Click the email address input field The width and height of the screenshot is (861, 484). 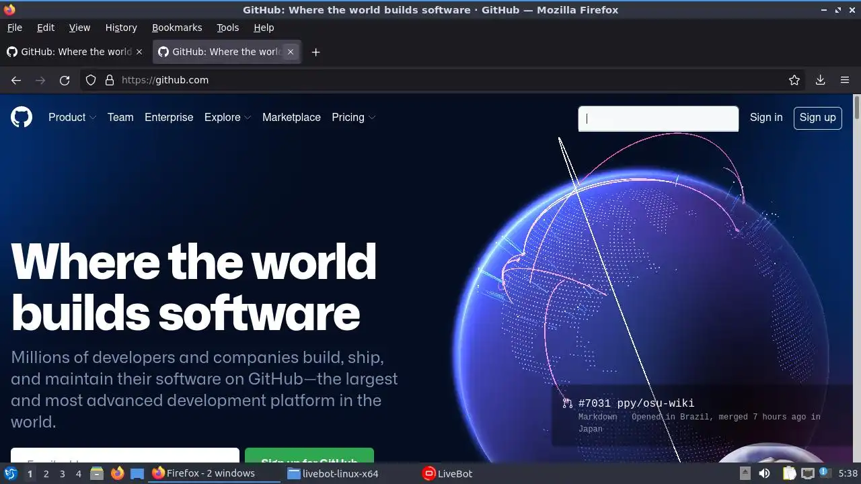point(125,456)
